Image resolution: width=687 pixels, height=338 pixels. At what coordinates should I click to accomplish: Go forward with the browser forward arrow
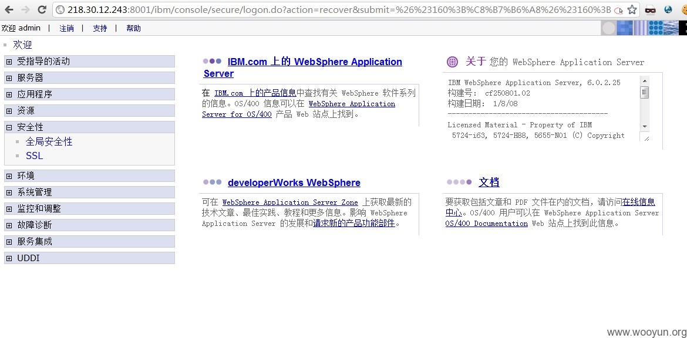[x=25, y=9]
